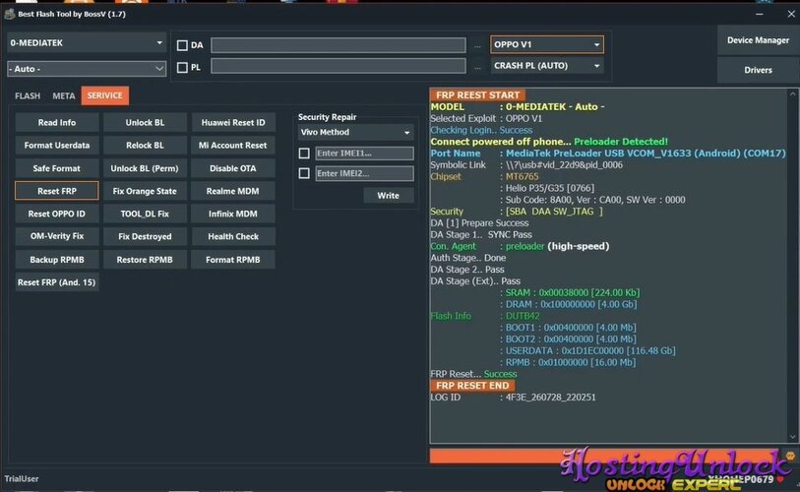Click the Disable OTA button
The width and height of the screenshot is (800, 492).
pyautogui.click(x=233, y=168)
